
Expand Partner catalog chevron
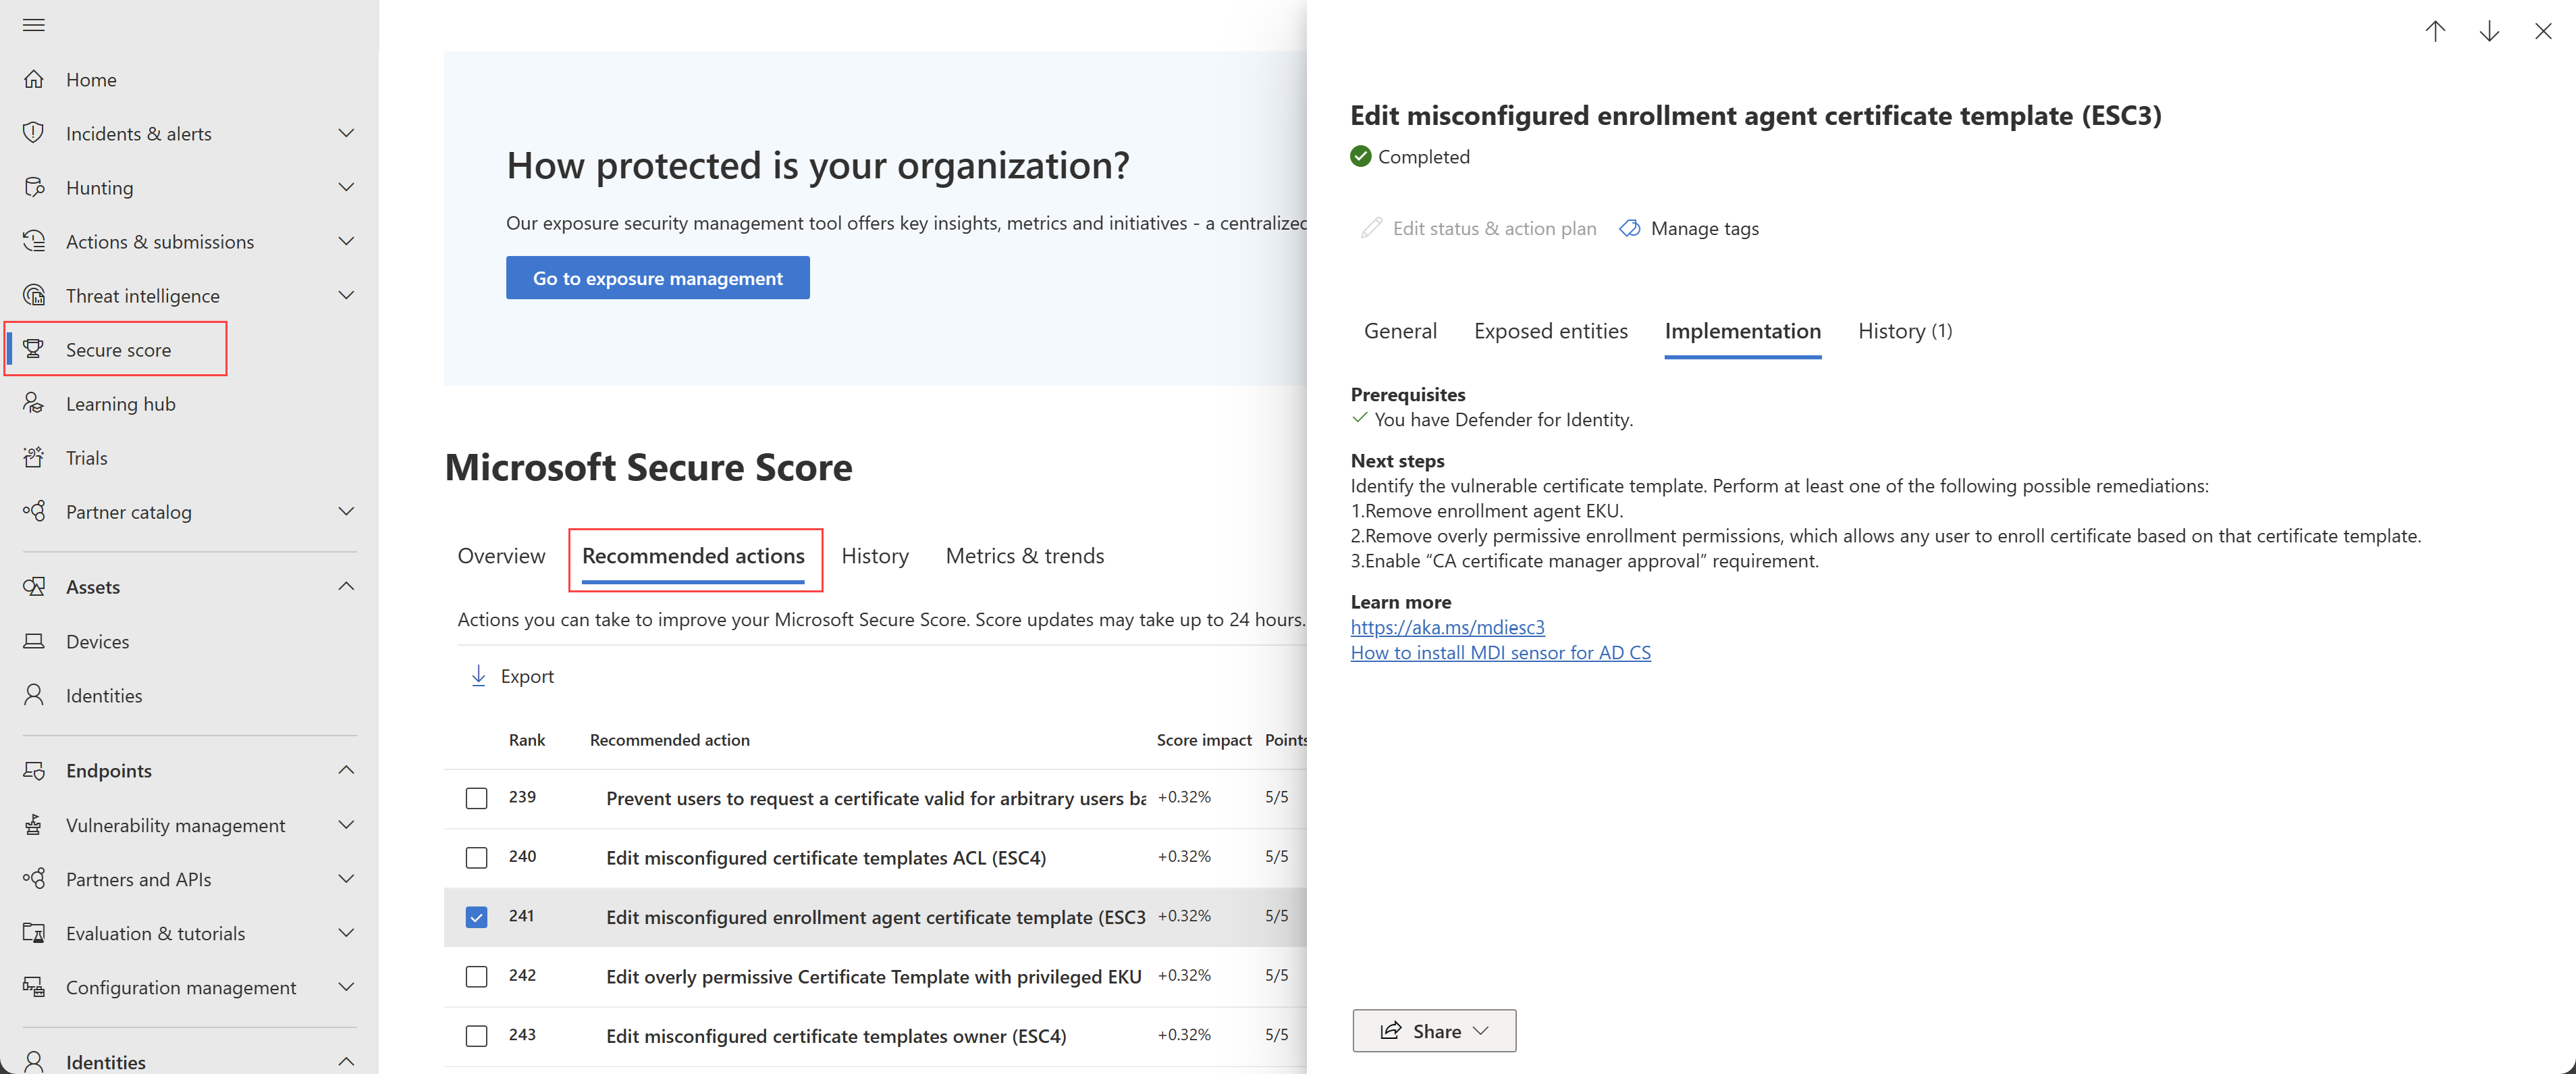click(x=346, y=511)
